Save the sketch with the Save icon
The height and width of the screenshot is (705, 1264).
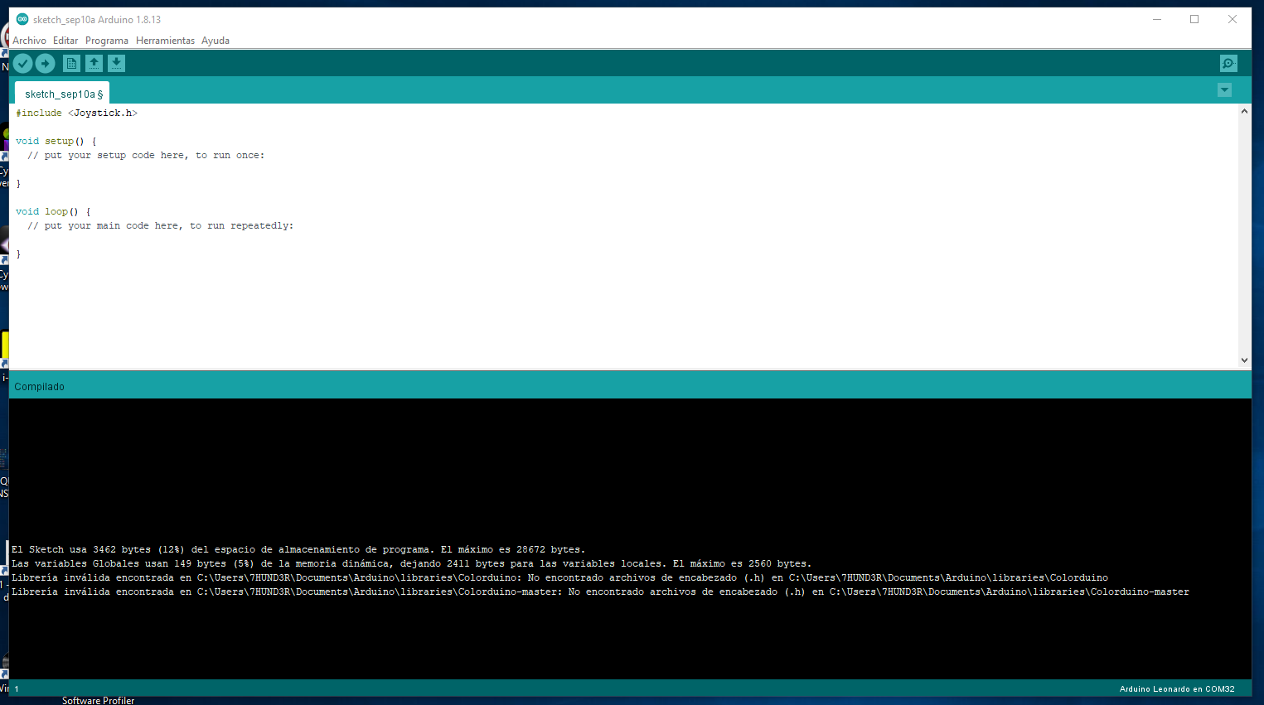coord(117,63)
